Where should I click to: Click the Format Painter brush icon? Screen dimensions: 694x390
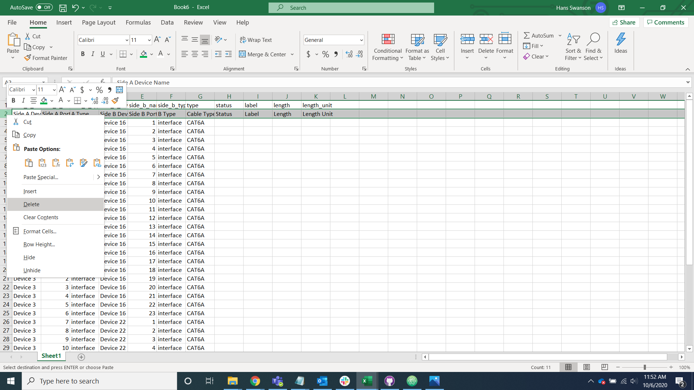tap(27, 58)
